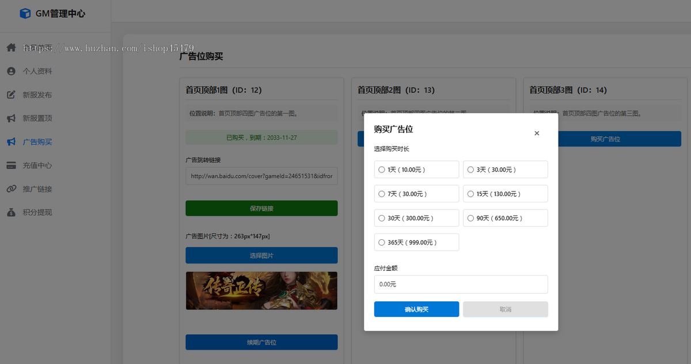This screenshot has width=691, height=364.
Task: Pick the 90天 (650.00元) duration
Action: pos(506,218)
